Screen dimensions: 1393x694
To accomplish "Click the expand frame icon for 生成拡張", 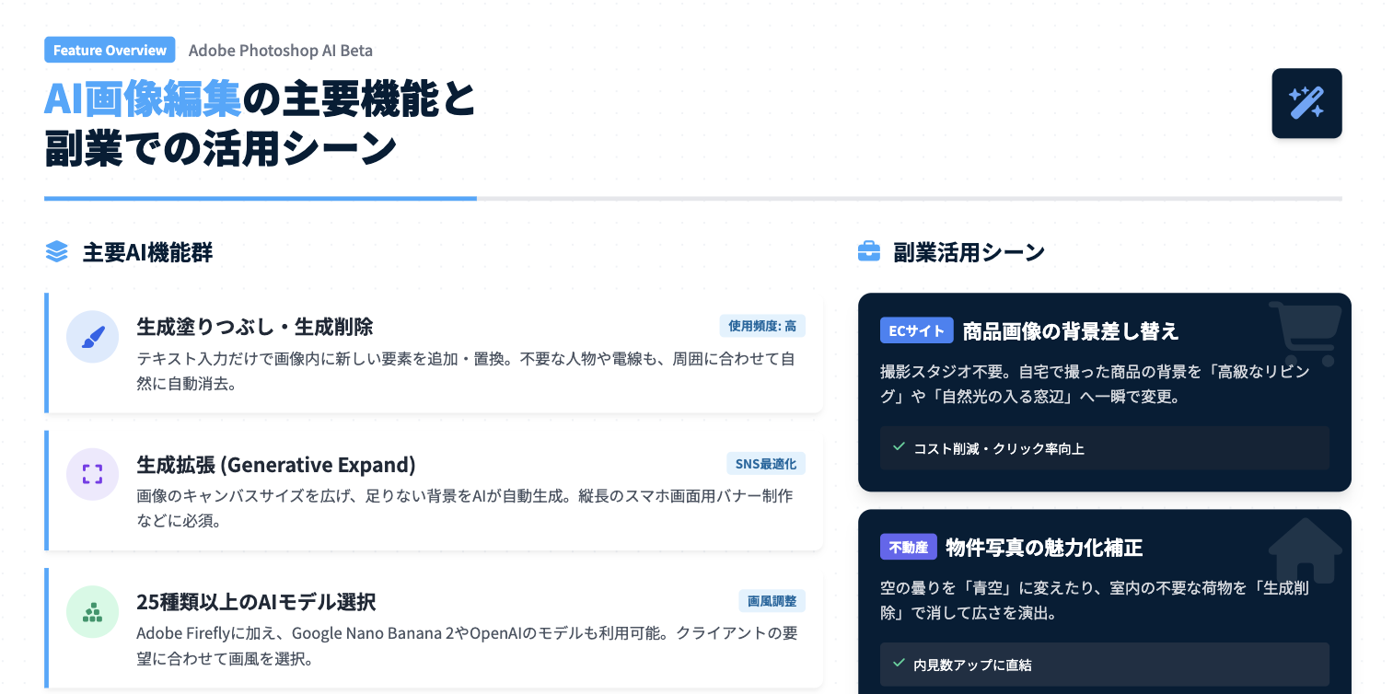I will click(92, 474).
